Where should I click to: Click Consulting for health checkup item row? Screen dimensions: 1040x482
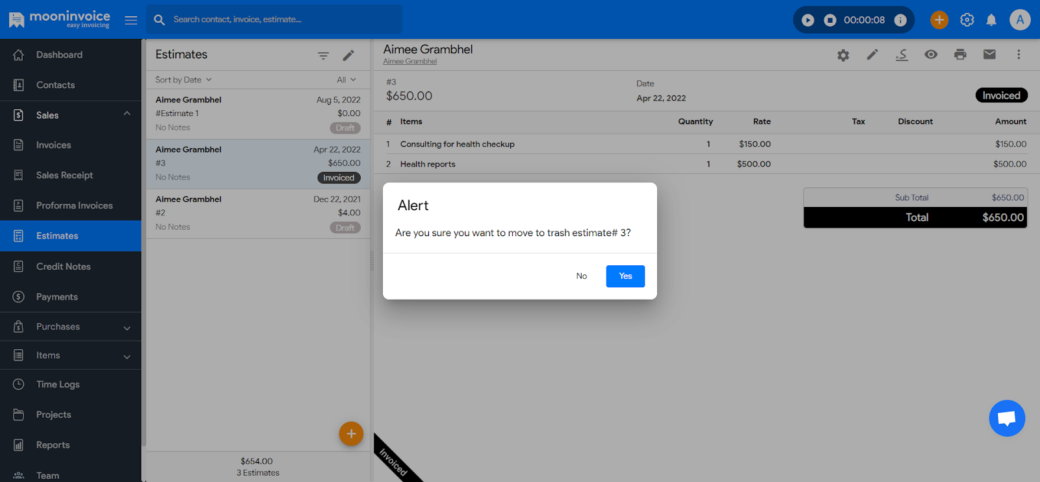click(706, 144)
